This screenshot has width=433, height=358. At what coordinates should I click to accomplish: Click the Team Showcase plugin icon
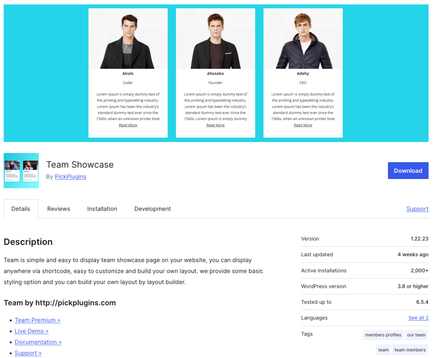(21, 170)
